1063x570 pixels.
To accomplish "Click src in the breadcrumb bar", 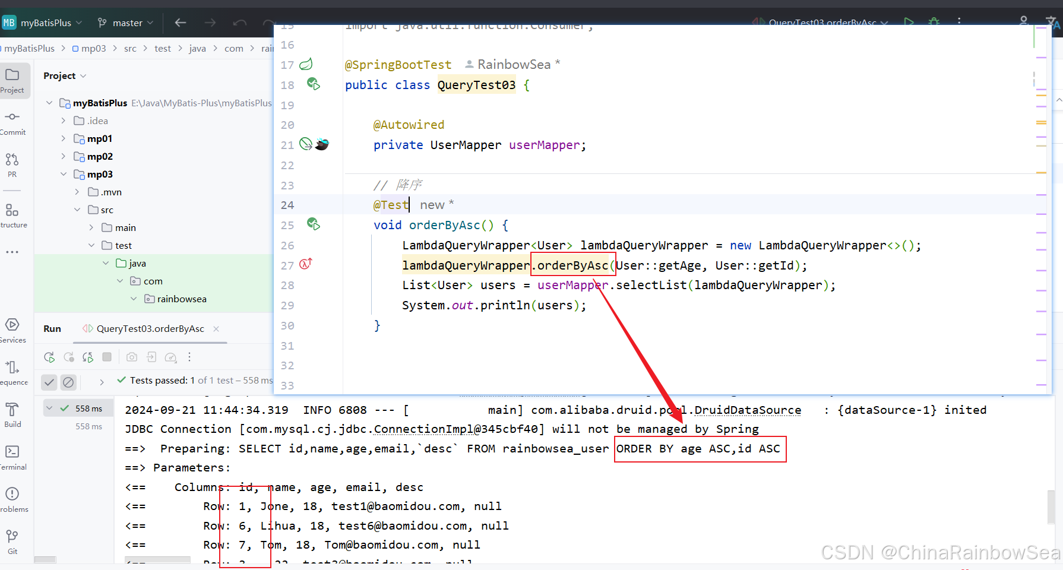I will point(130,48).
